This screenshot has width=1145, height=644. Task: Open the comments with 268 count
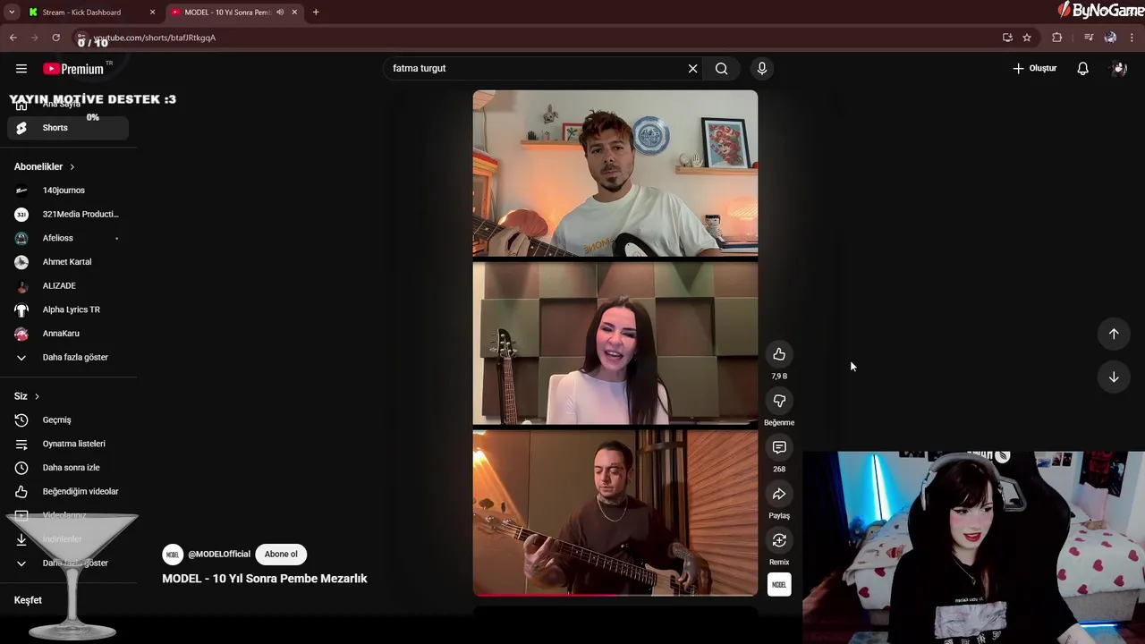[779, 447]
